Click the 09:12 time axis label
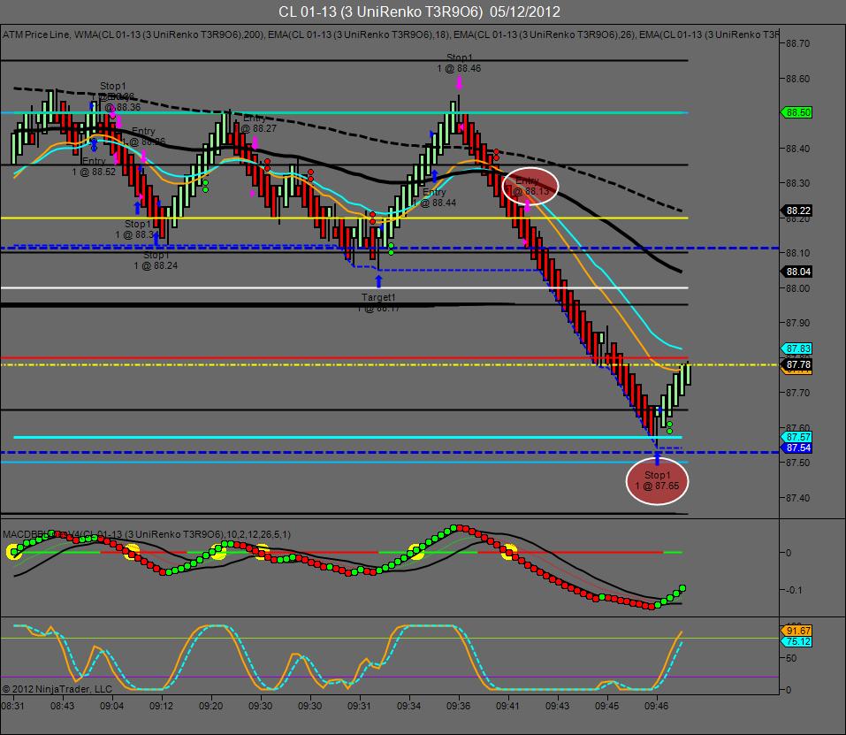This screenshot has width=846, height=735. (x=161, y=706)
